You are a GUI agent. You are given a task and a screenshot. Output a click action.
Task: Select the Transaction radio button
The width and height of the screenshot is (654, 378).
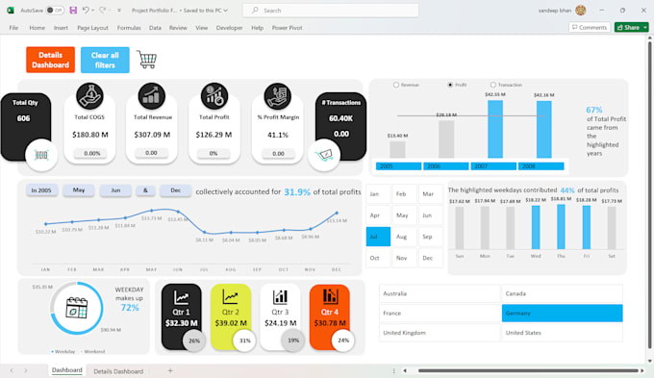click(x=493, y=85)
